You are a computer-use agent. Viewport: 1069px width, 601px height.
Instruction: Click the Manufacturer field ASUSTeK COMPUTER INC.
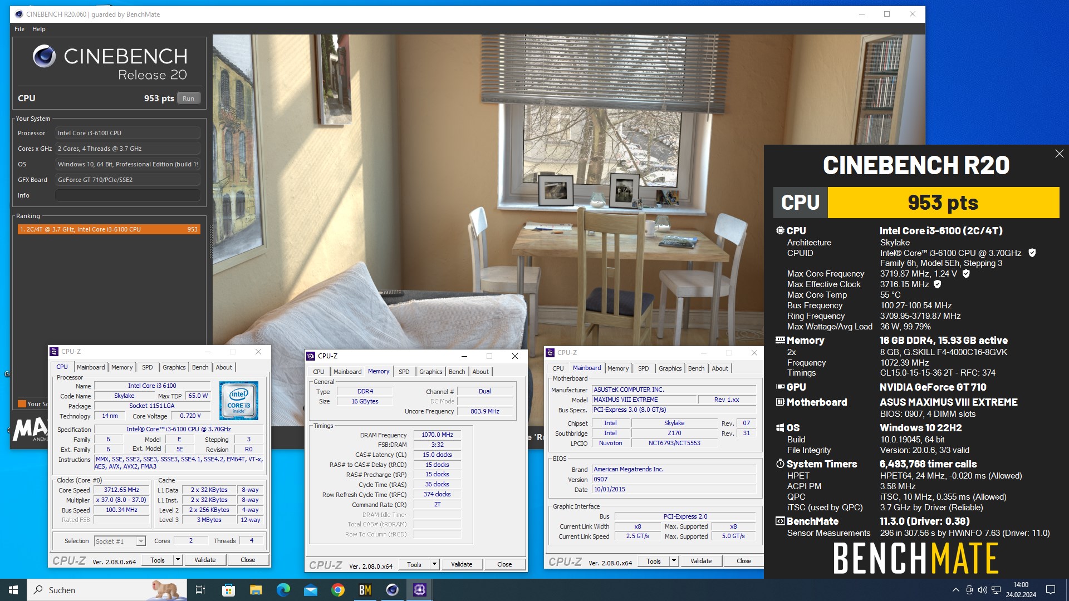point(674,390)
